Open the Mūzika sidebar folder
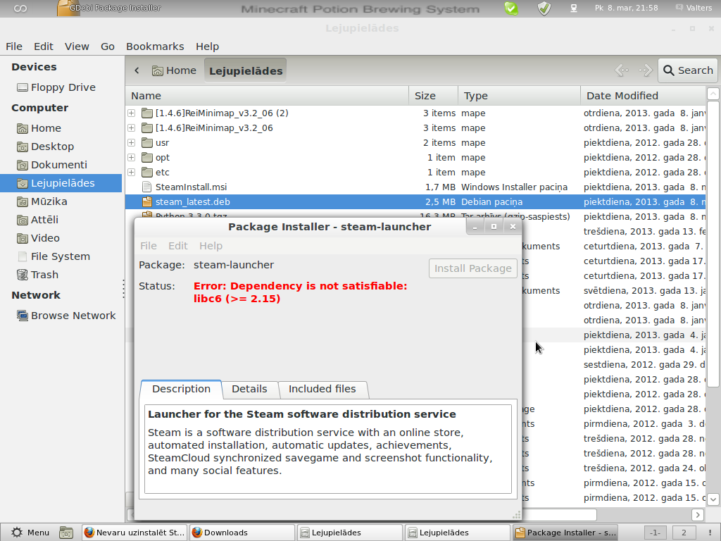The height and width of the screenshot is (541, 721). [42, 201]
